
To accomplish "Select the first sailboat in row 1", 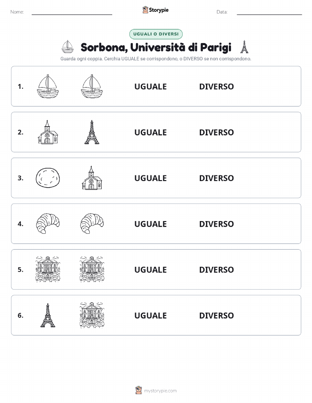I will click(48, 86).
